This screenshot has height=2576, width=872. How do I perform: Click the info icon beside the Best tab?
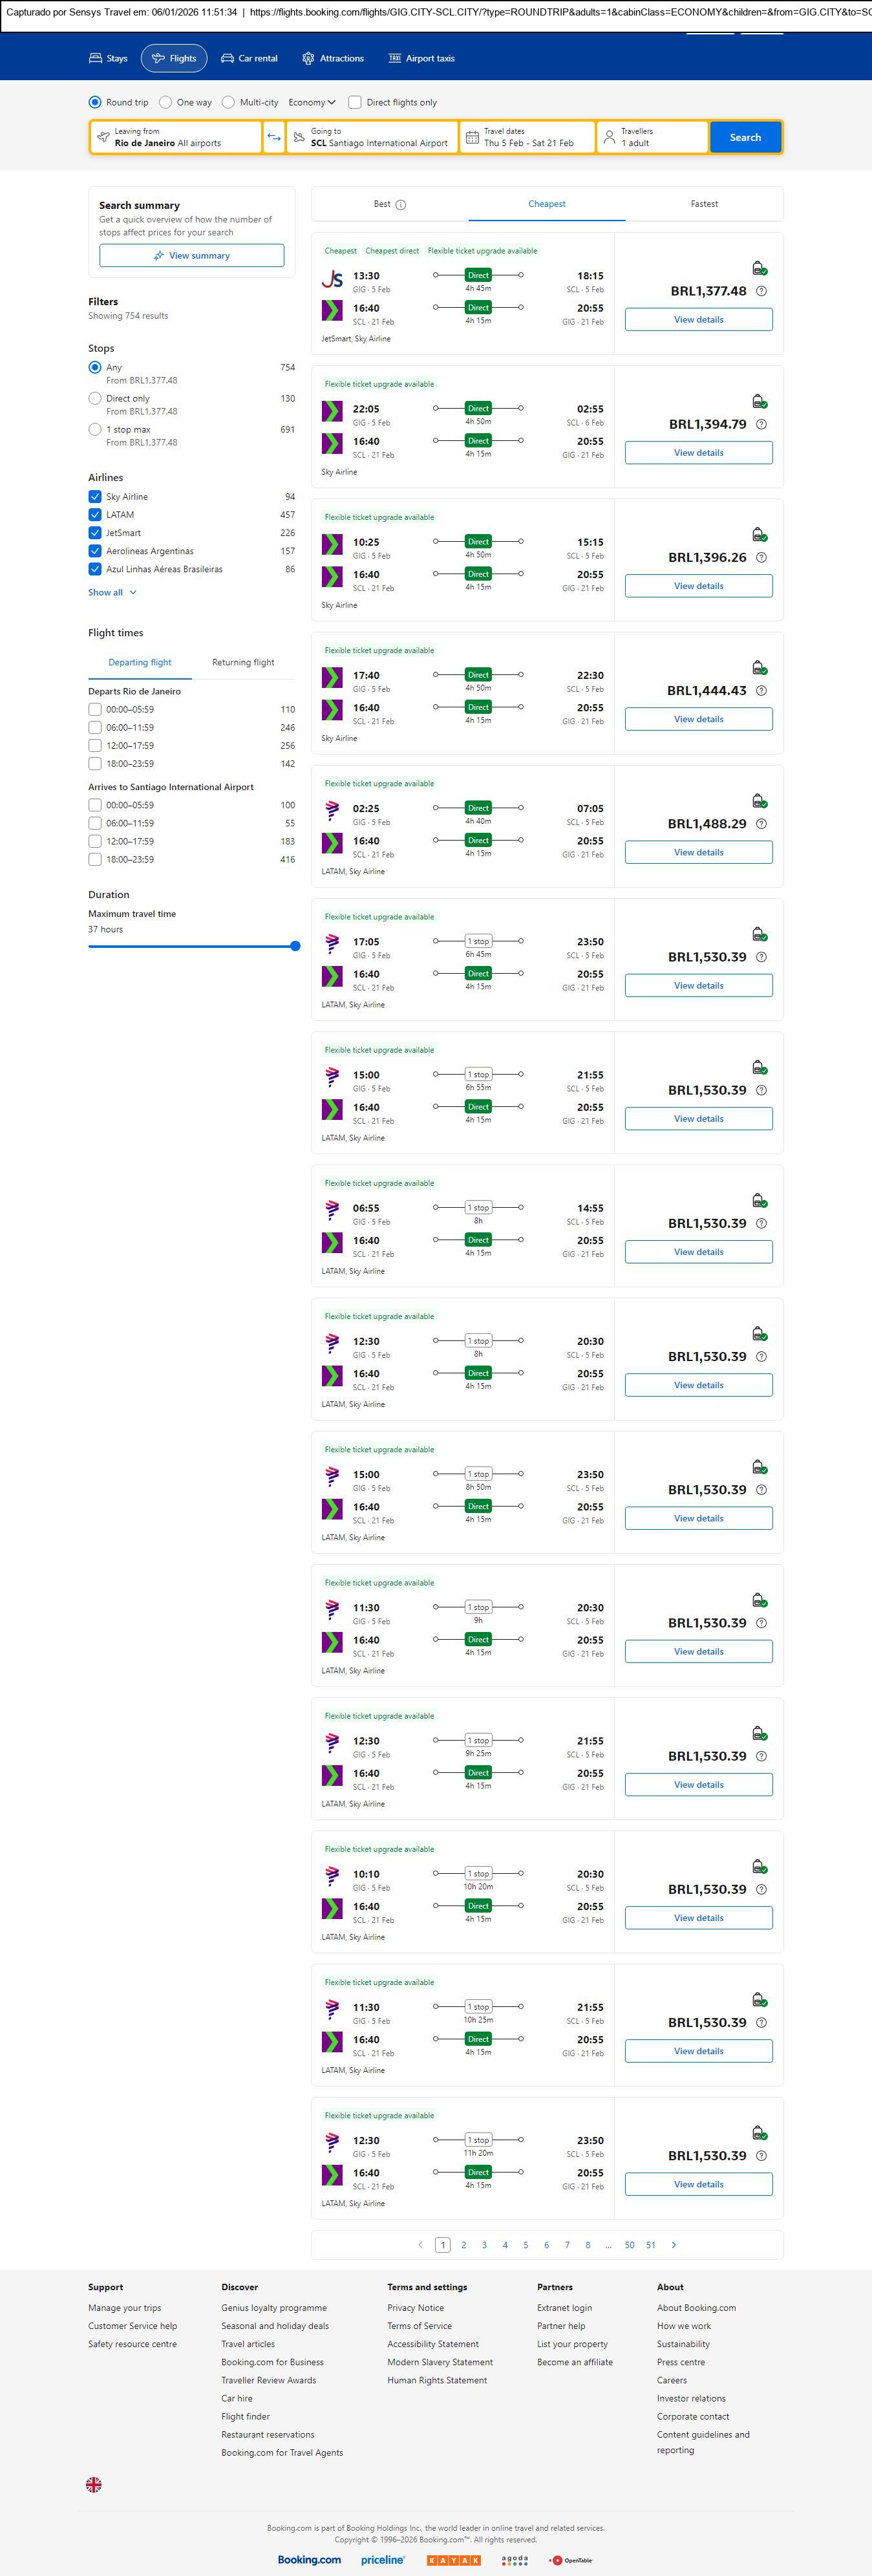401,205
